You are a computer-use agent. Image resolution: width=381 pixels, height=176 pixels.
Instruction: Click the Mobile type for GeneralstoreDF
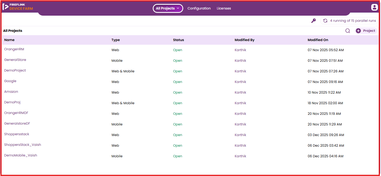point(117,124)
